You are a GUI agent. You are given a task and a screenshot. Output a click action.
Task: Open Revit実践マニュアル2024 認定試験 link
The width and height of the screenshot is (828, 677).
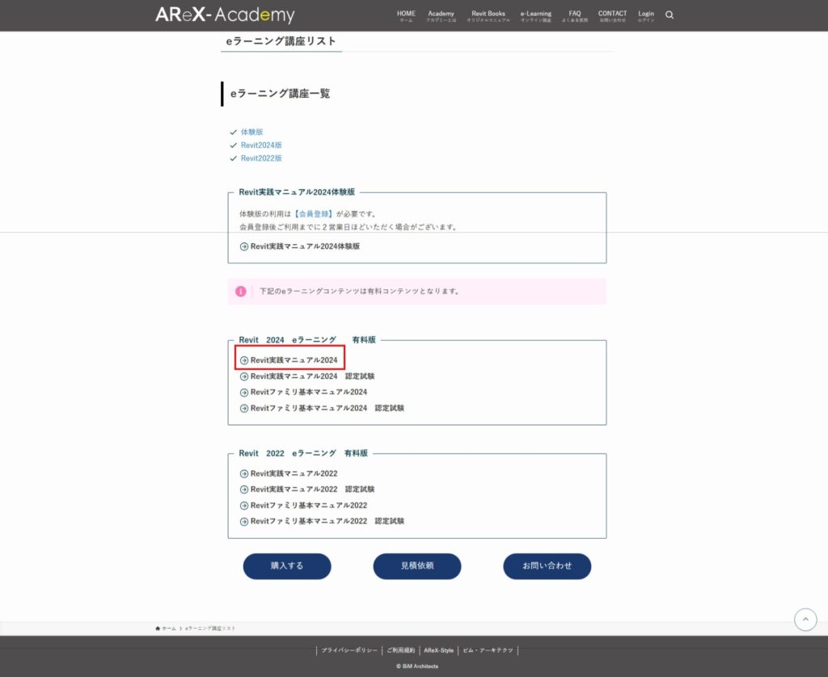[313, 376]
